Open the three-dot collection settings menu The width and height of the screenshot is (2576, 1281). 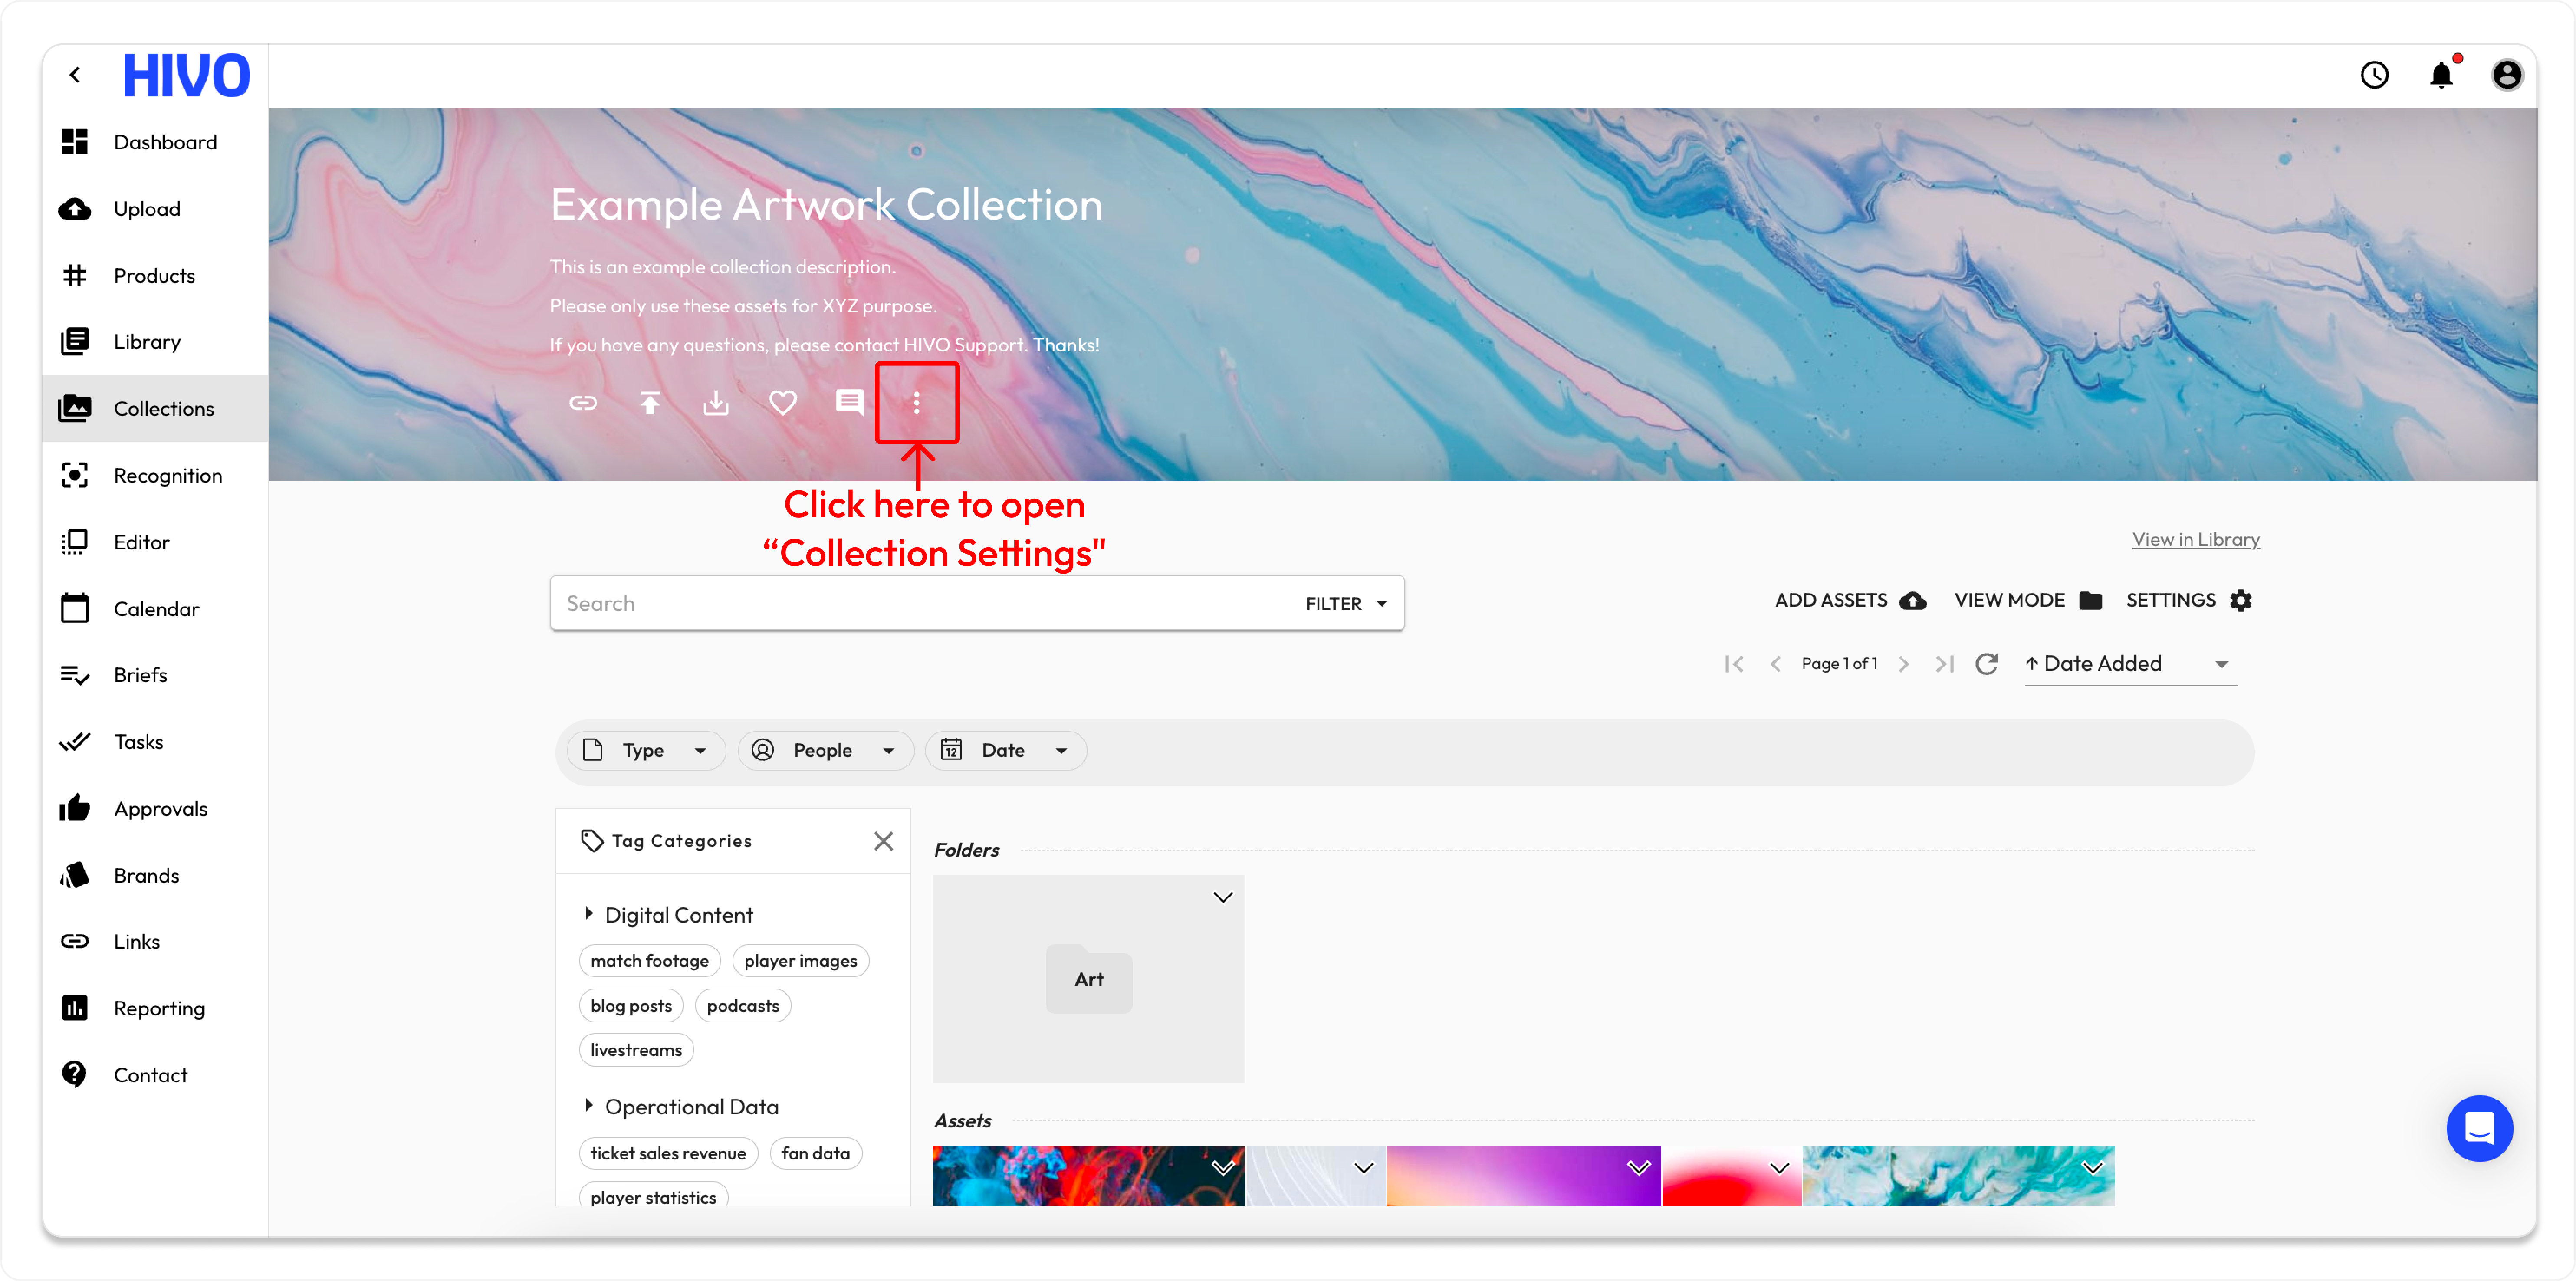tap(916, 403)
